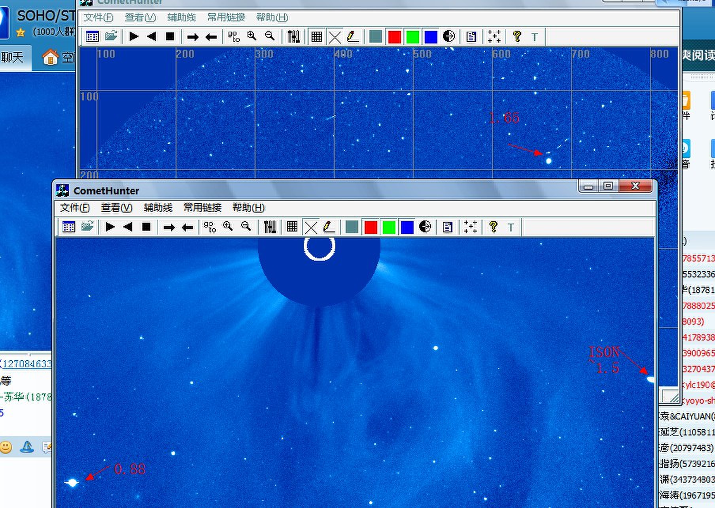
Task: Zoom out using back CometHunter magnifier minus icon
Action: [270, 36]
